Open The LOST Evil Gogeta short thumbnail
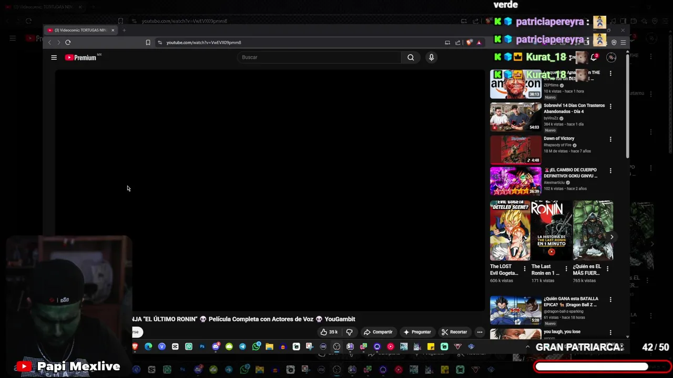 tap(510, 230)
